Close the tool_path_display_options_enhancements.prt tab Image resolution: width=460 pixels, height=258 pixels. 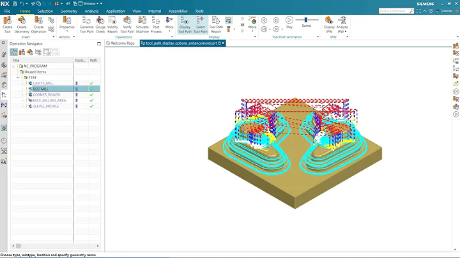224,43
